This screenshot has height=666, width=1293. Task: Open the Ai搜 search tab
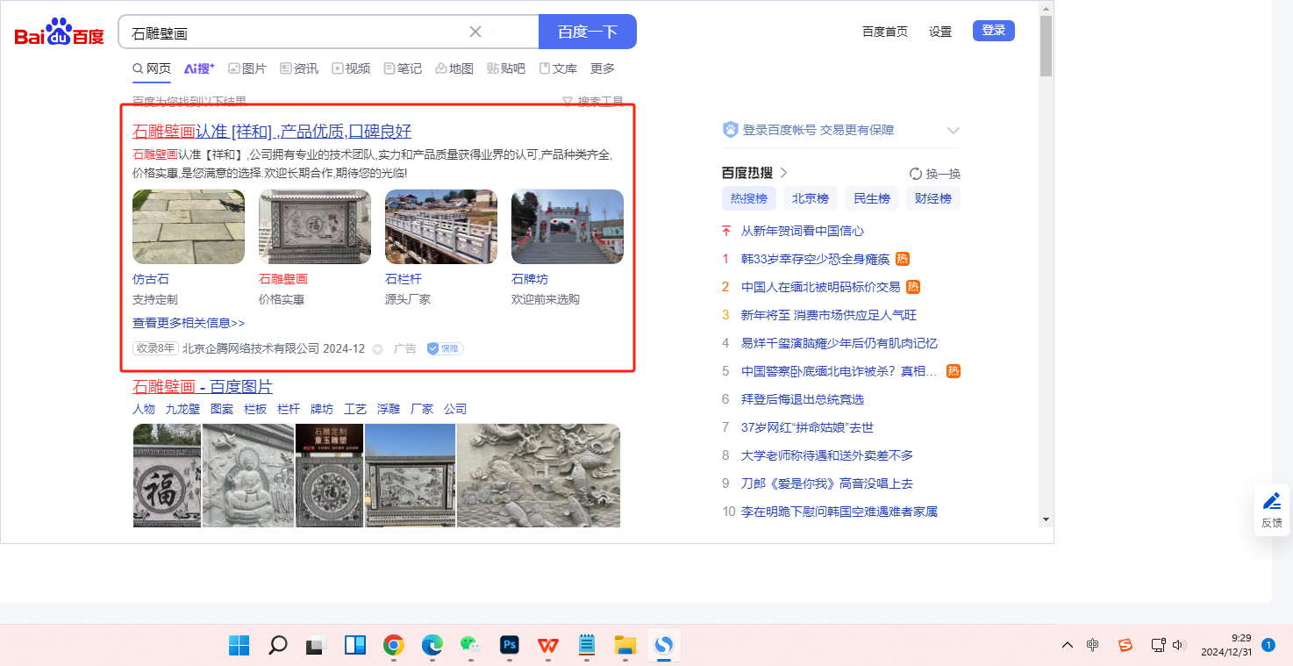[199, 68]
